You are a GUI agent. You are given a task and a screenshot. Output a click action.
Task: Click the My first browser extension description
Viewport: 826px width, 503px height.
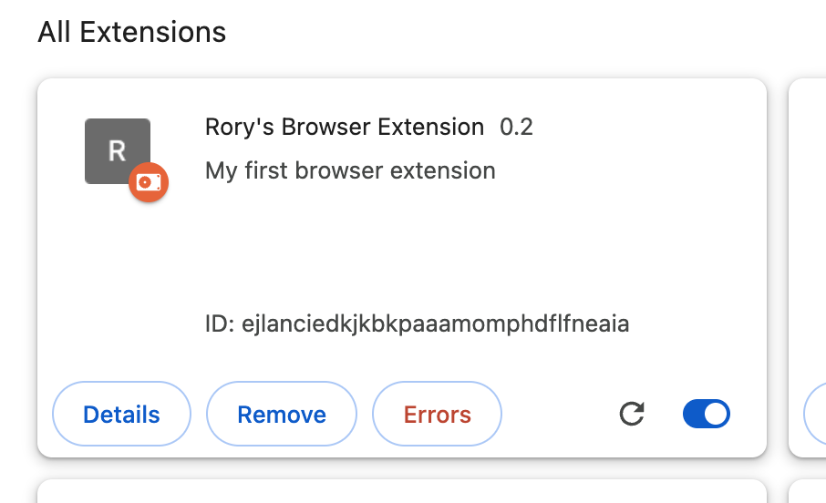[350, 170]
